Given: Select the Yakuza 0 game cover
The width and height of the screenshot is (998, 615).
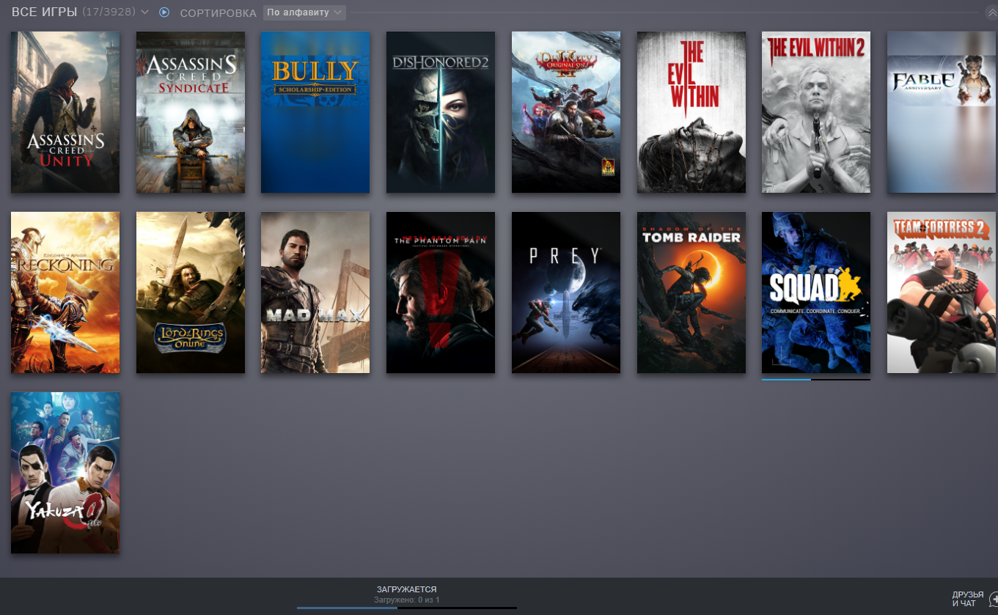Looking at the screenshot, I should tap(65, 473).
